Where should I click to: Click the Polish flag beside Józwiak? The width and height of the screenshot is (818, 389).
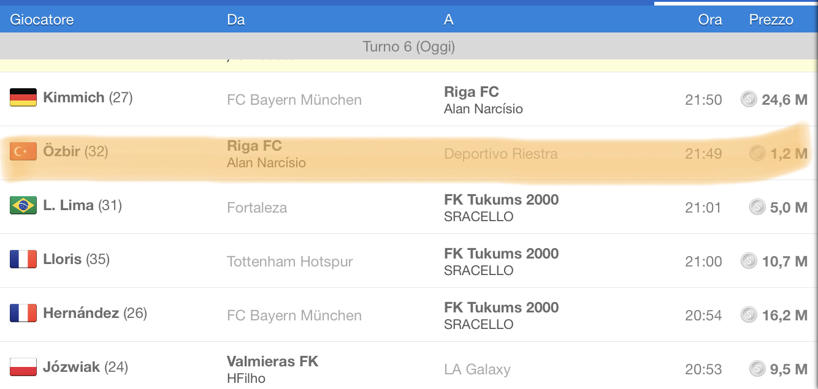click(x=23, y=367)
